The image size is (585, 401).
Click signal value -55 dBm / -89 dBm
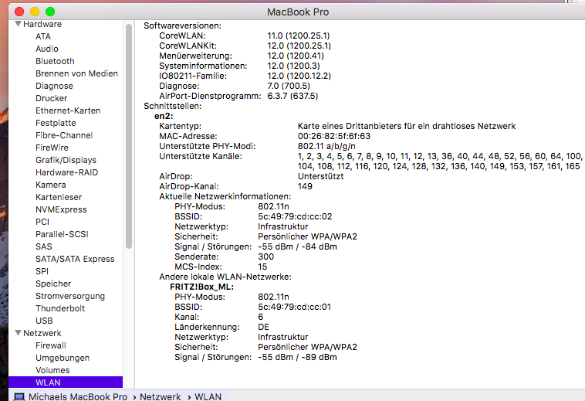(297, 357)
